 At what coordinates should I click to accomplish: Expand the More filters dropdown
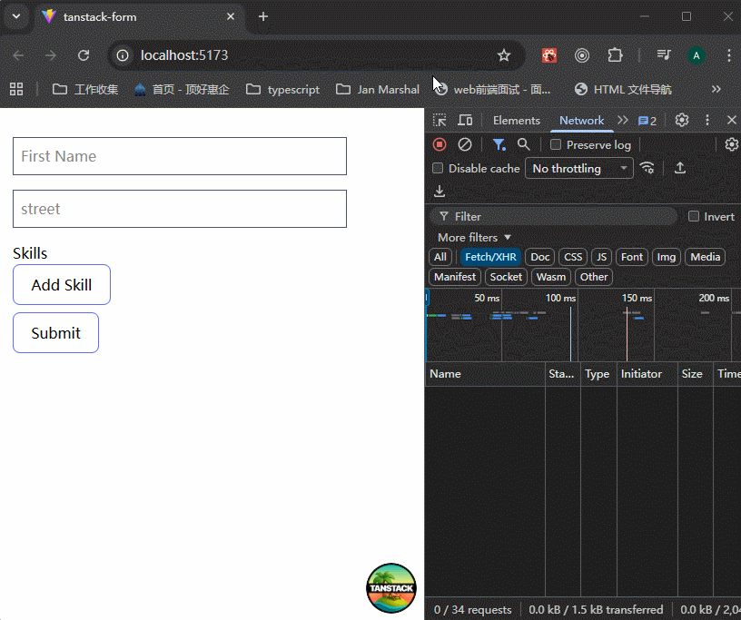tap(474, 237)
